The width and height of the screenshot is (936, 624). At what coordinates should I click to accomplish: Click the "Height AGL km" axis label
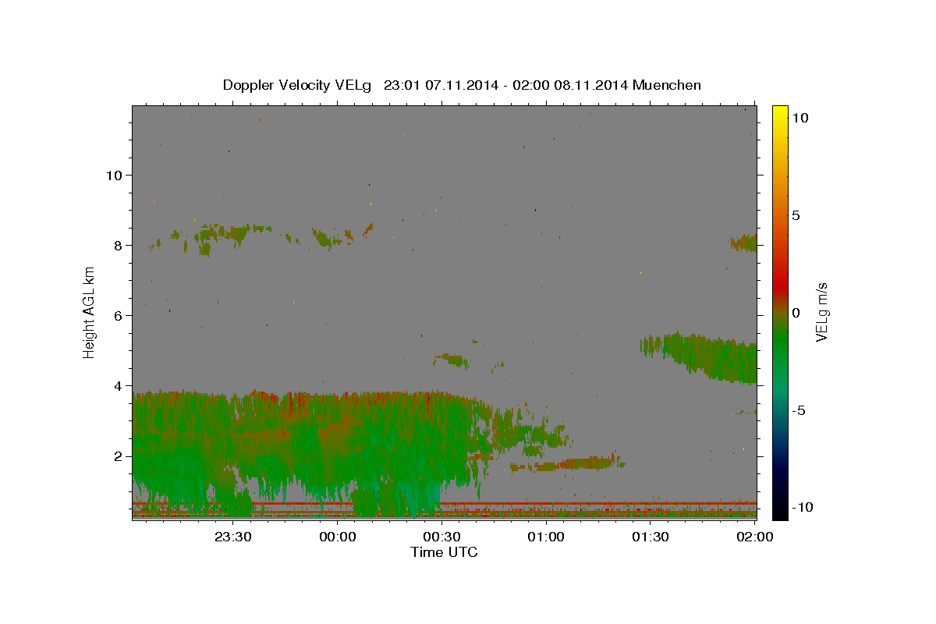point(90,312)
